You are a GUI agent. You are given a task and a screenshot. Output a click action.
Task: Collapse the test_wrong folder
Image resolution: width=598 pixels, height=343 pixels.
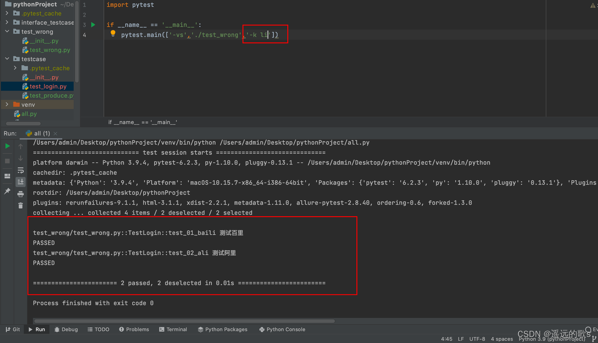[7, 32]
